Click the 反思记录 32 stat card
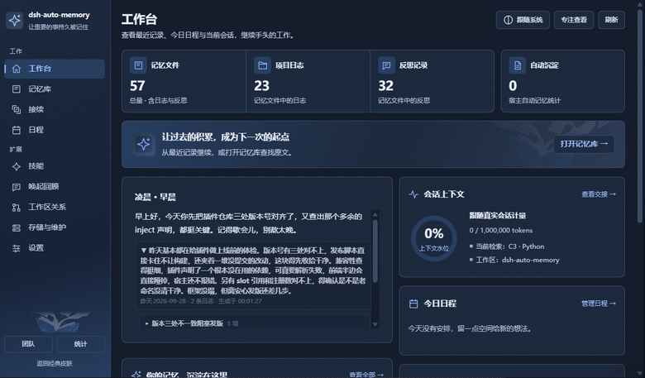This screenshot has width=645, height=378. click(432, 81)
